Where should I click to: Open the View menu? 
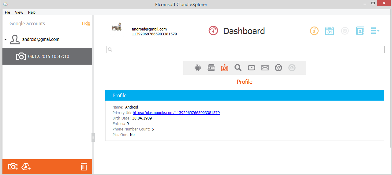click(19, 12)
